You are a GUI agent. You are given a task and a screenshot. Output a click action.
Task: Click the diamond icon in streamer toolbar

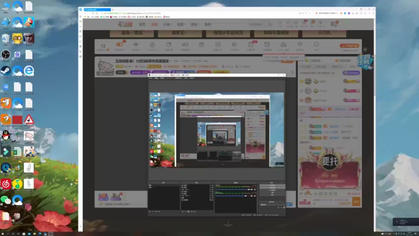300,45
